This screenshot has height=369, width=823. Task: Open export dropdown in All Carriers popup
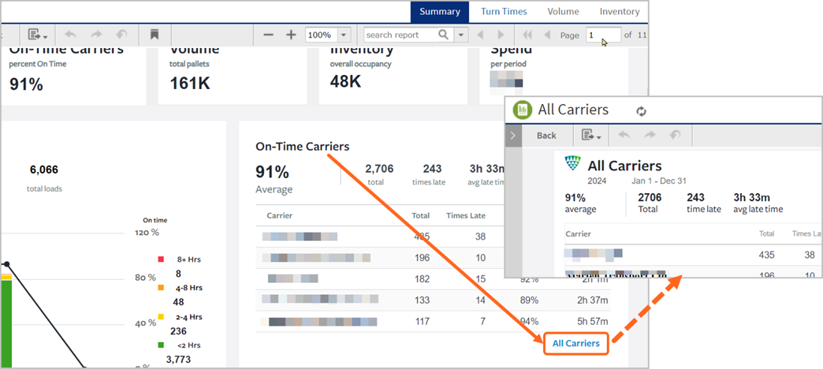(591, 135)
